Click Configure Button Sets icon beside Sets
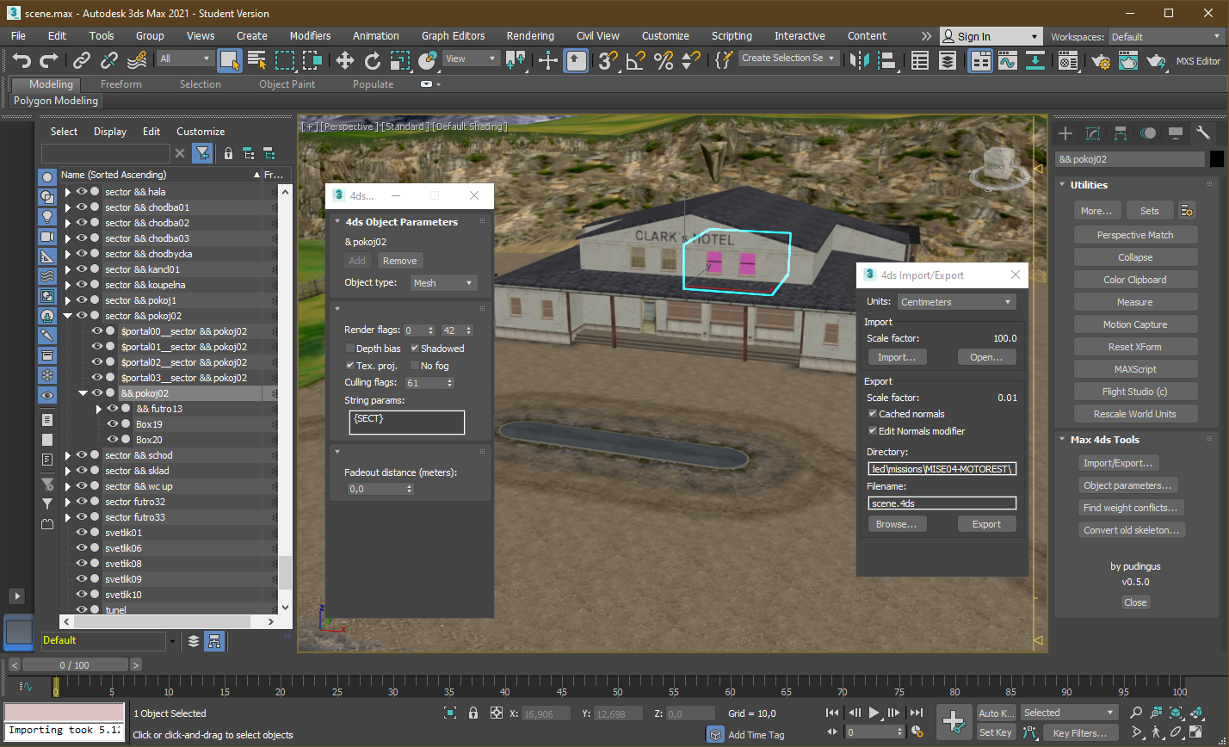 pos(1188,211)
